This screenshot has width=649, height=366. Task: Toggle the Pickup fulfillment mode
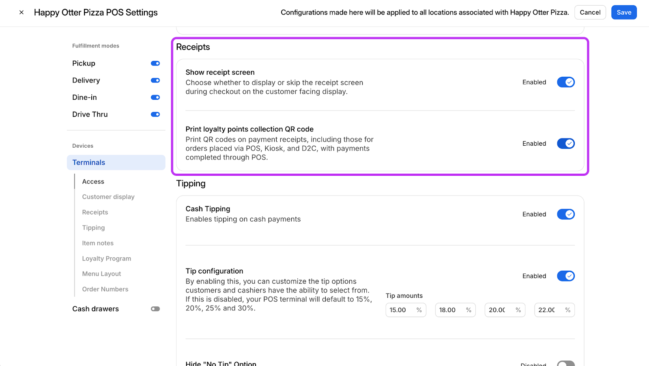[x=155, y=63]
